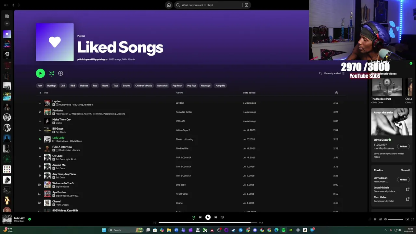Toggle shuffle in the bottom player bar
Screen dimensions: 416x234
coord(194,217)
